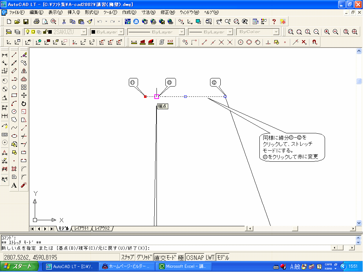Toggle モデル space button in status bar
The image size is (363, 272).
(223, 257)
